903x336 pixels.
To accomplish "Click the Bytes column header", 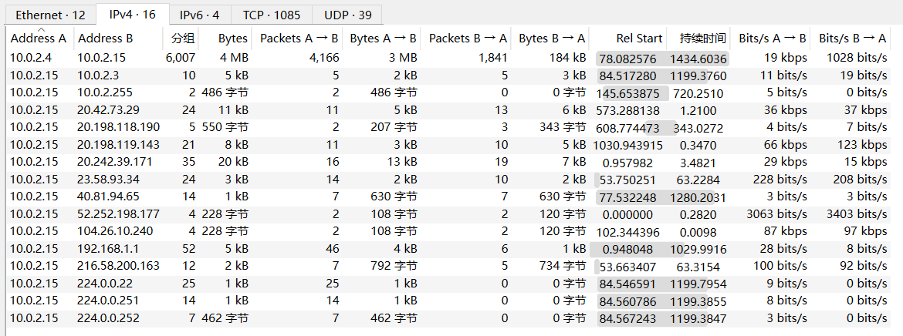I will [x=232, y=38].
